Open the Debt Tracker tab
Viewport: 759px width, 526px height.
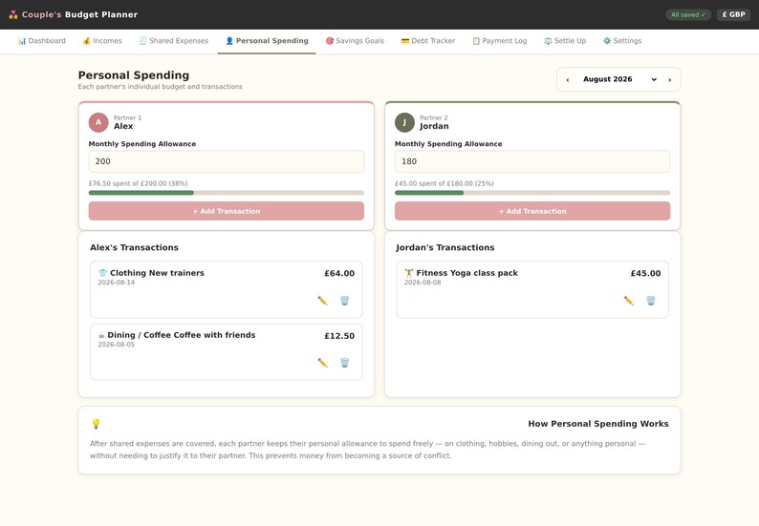point(428,41)
